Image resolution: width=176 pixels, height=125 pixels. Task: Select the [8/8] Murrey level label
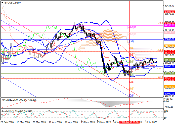tap(132, 41)
